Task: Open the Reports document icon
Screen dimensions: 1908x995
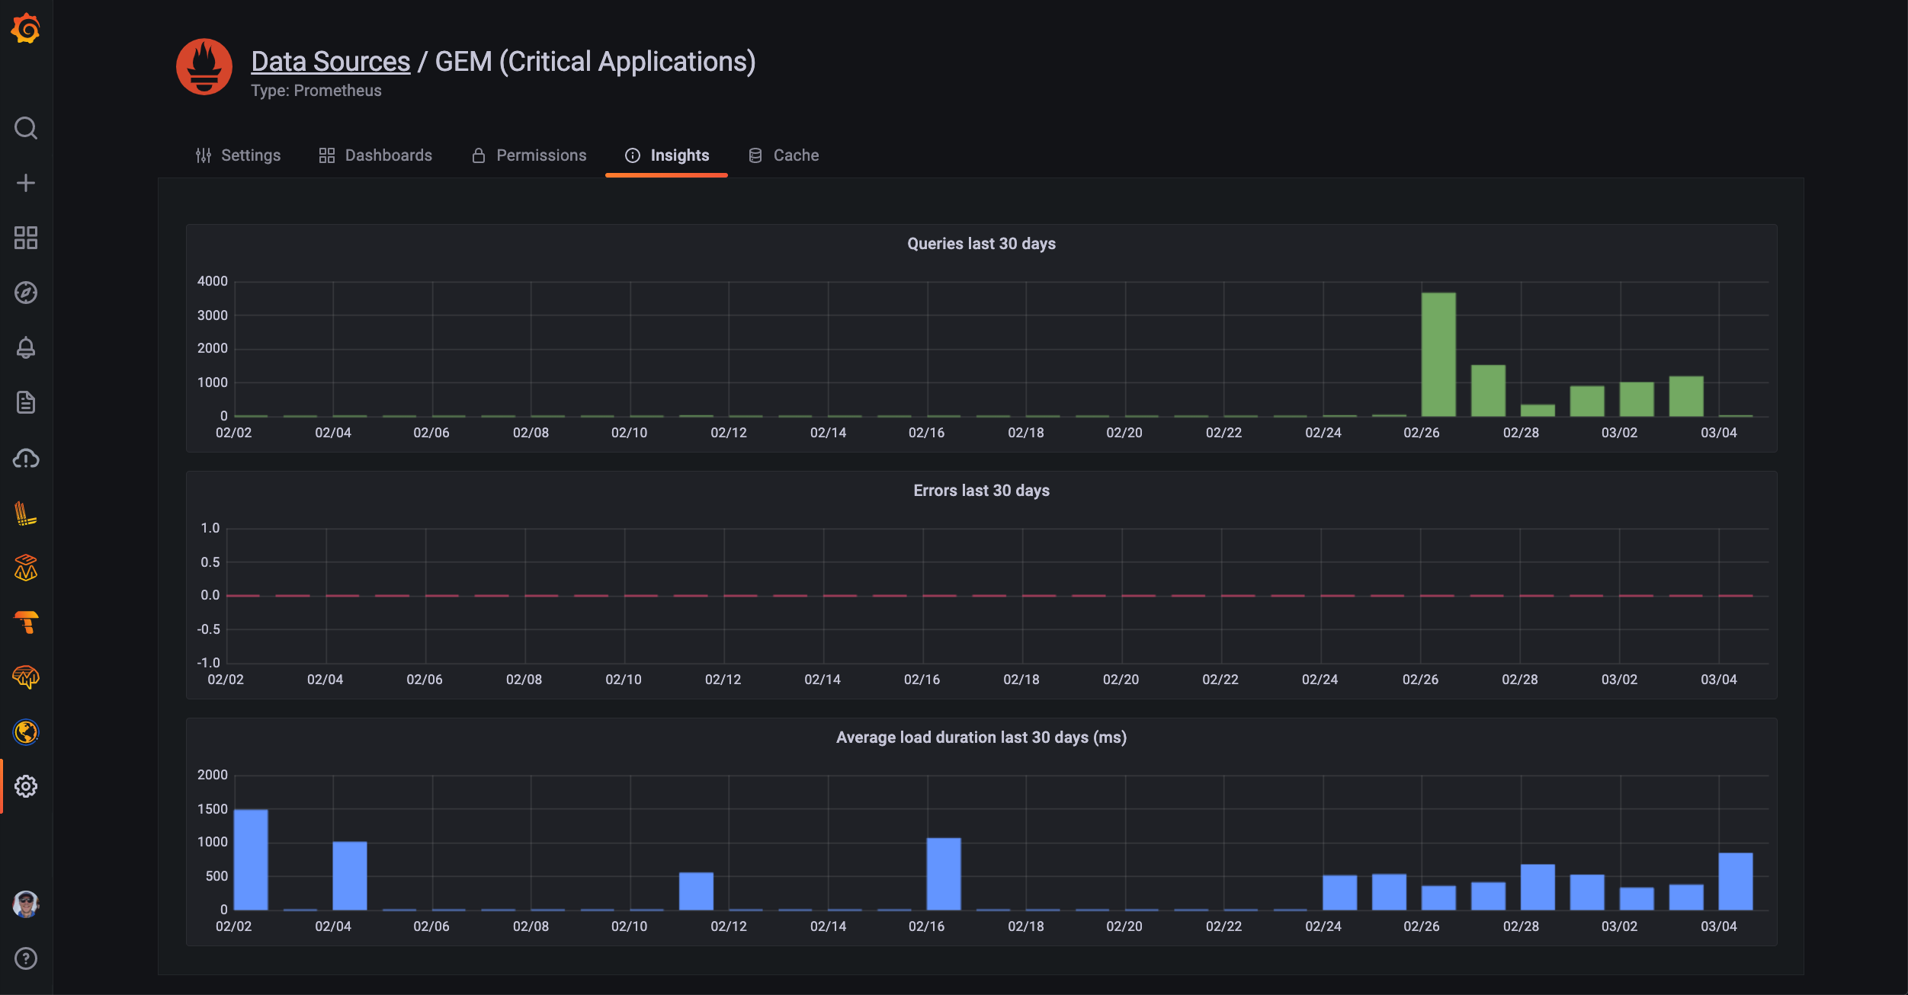Action: [x=26, y=402]
